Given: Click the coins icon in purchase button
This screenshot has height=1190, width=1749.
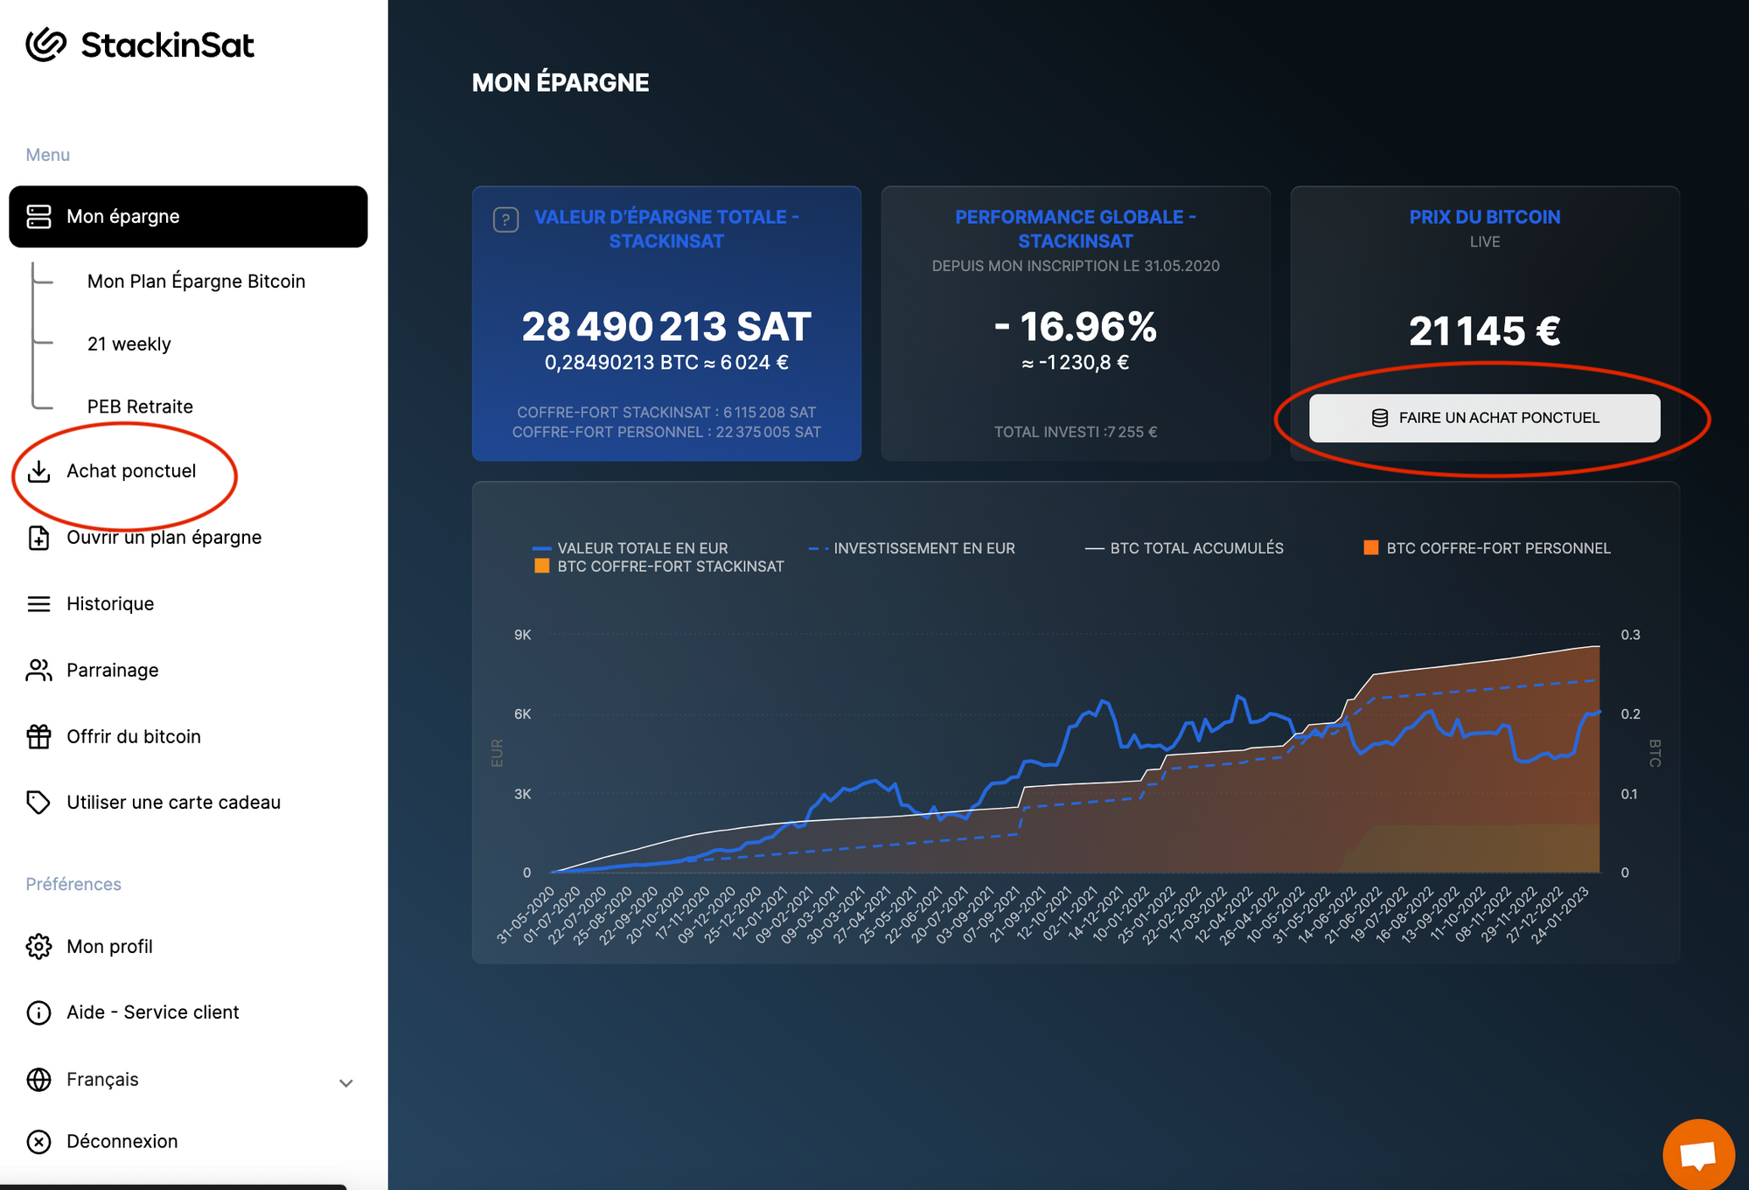Looking at the screenshot, I should pos(1380,418).
